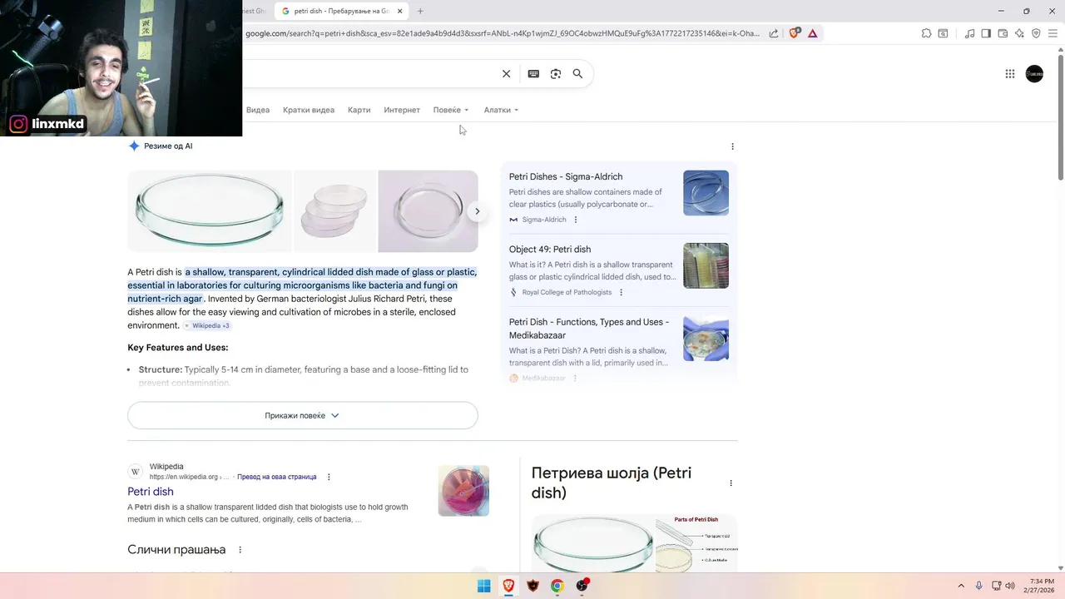Switch to the Интернет tab
The image size is (1065, 599).
[x=402, y=110]
